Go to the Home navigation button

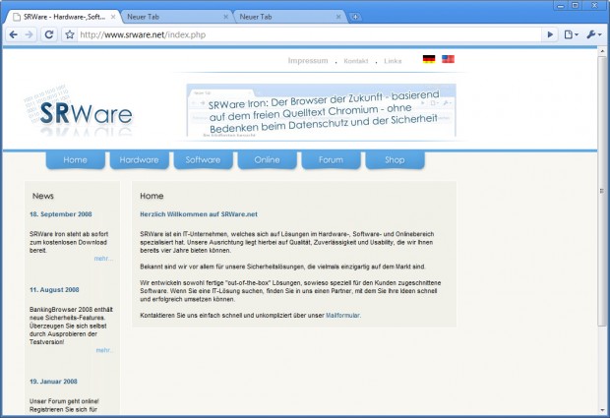76,160
